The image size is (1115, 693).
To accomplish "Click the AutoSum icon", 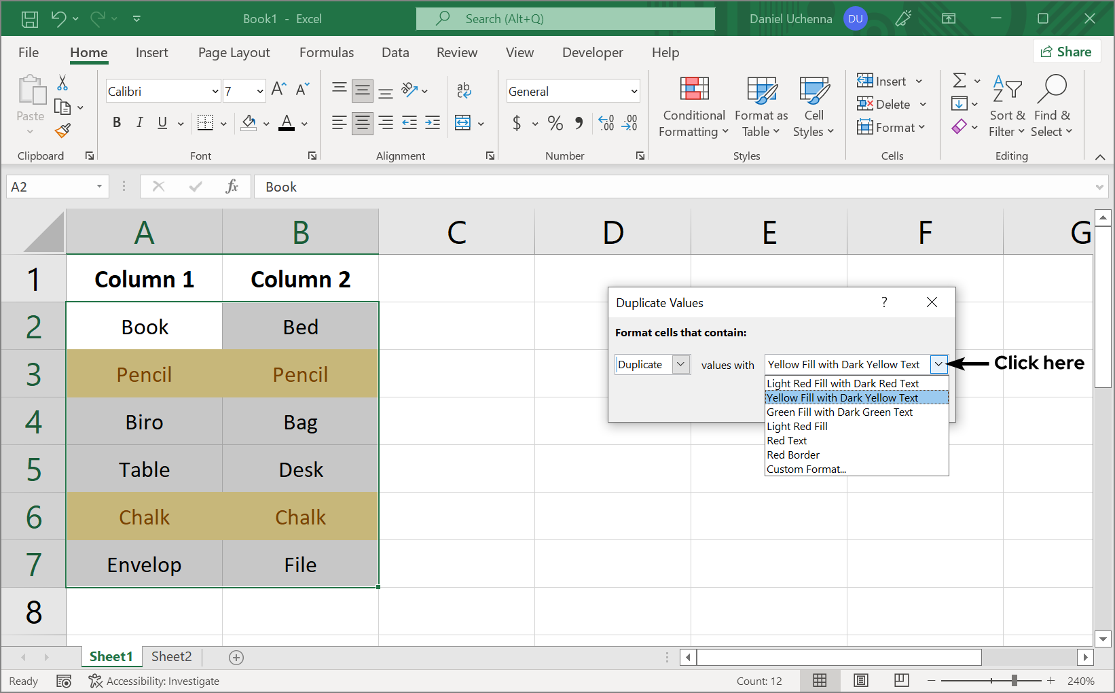I will [959, 80].
